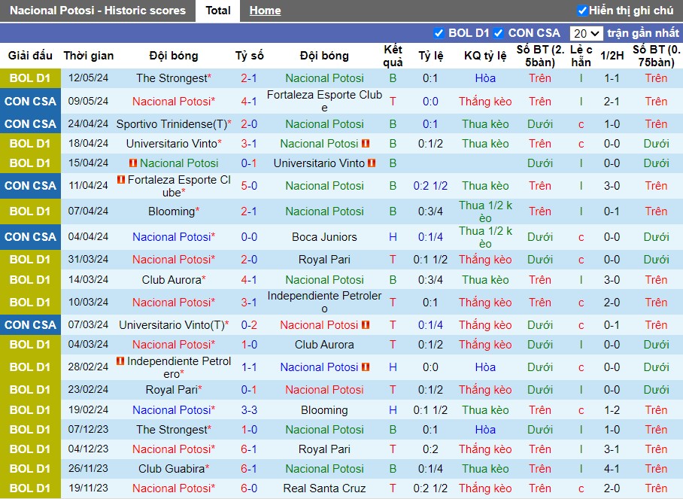Click red card icon after Universitario Vinto 15/04/24
Viewport: 683px width, 499px height.
[372, 163]
